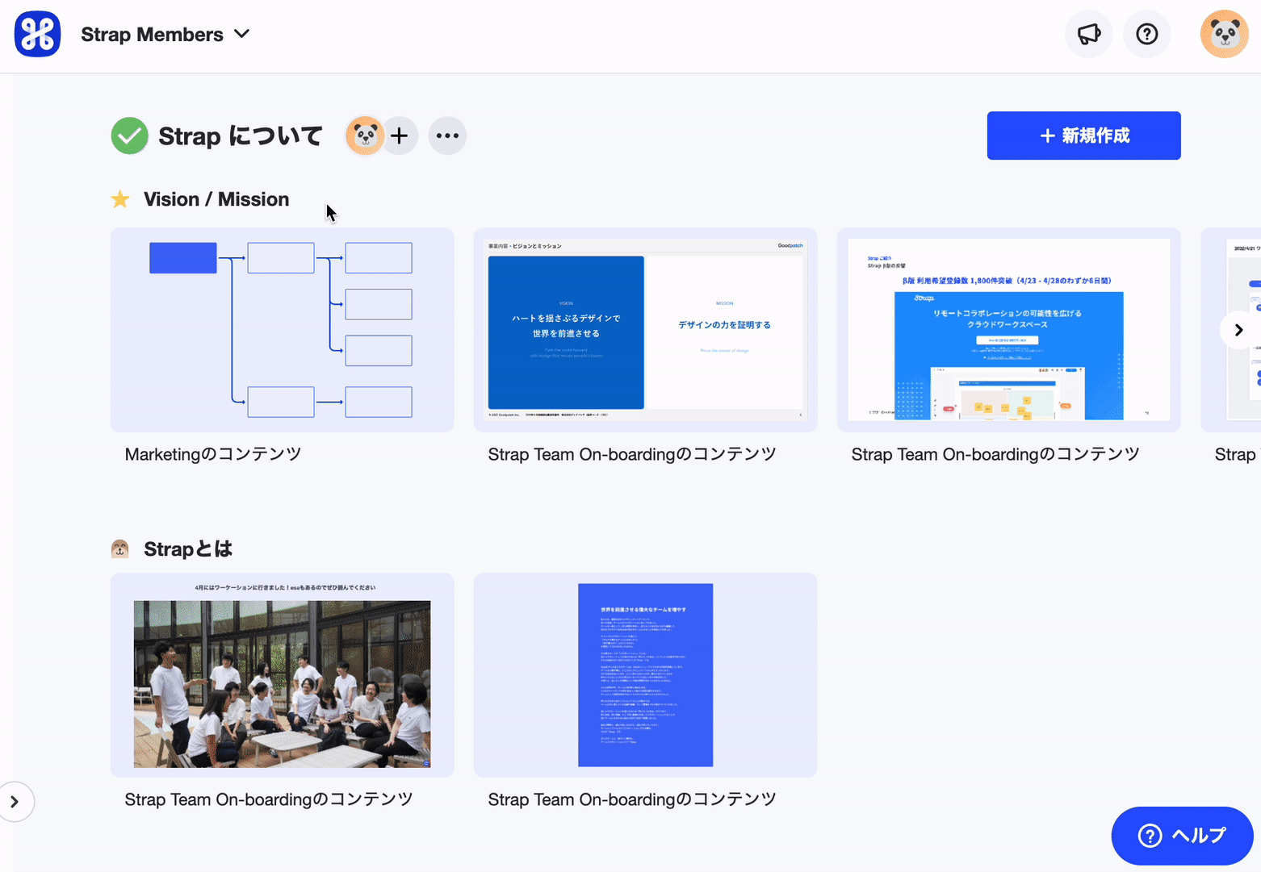
Task: Expand the left sidebar with the chevron
Action: click(x=15, y=802)
